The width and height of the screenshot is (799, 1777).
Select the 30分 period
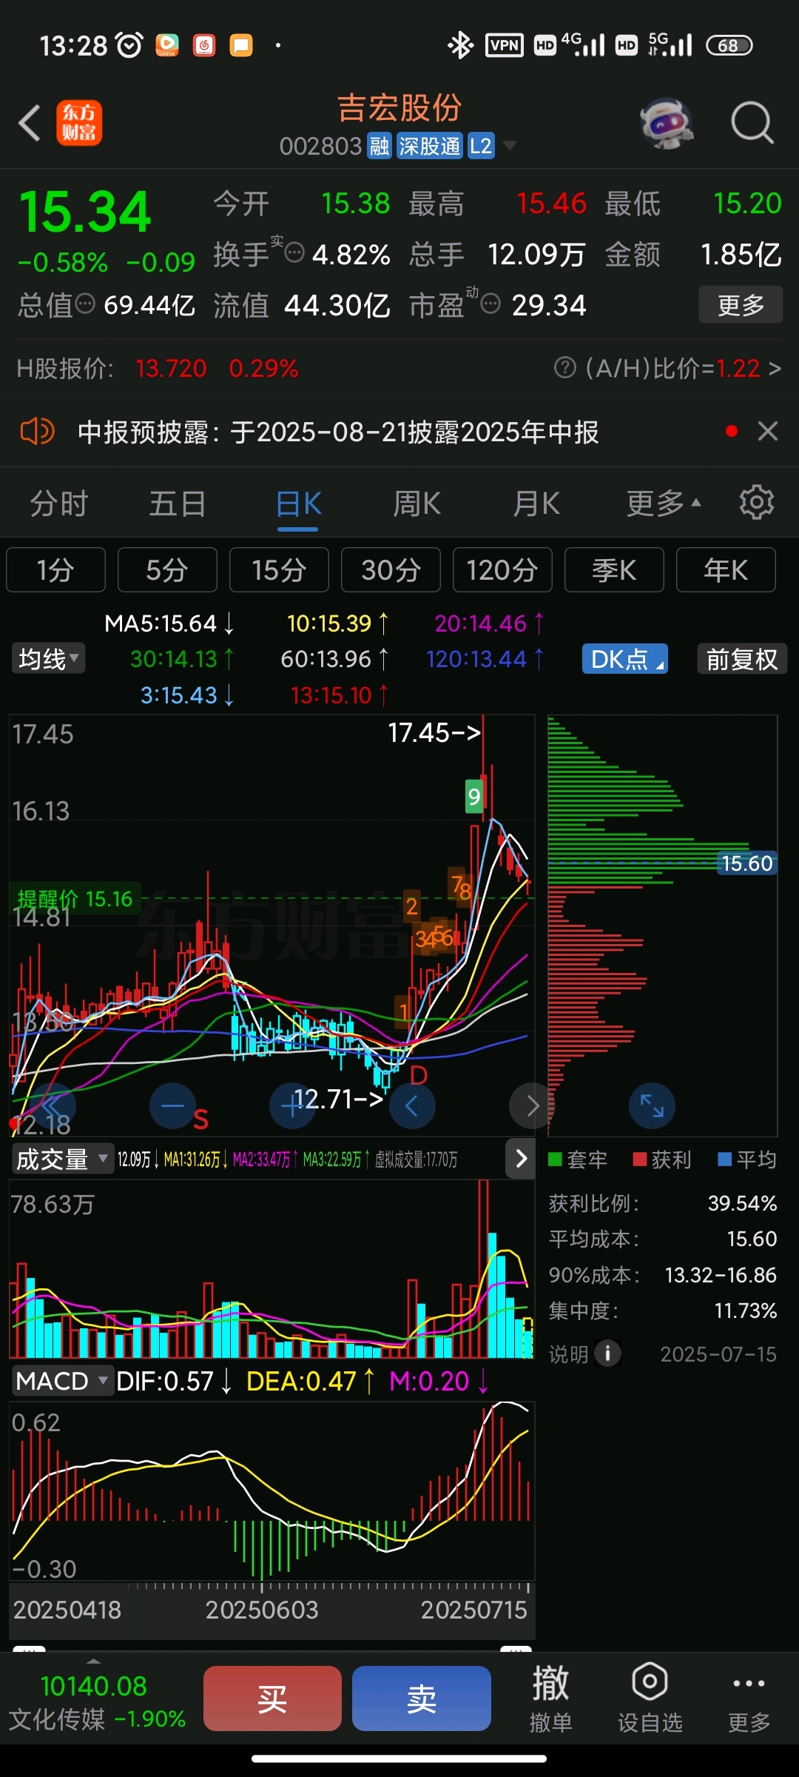pos(391,570)
